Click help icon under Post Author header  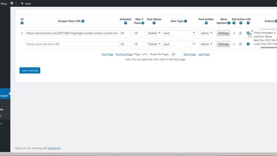[206, 23]
